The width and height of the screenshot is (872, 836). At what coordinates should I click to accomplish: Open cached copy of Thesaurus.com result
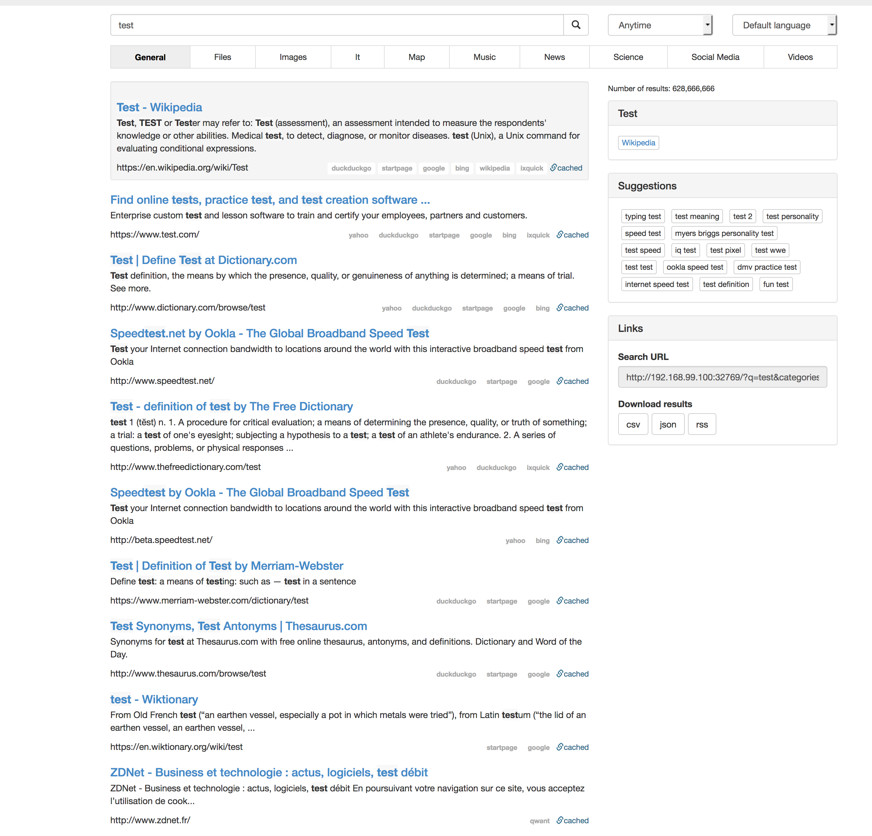(x=572, y=674)
